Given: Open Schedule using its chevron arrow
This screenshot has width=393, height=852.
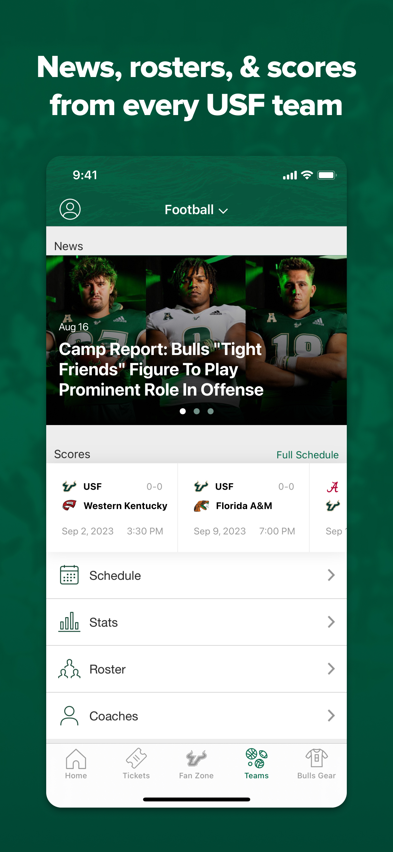Looking at the screenshot, I should click(x=331, y=575).
